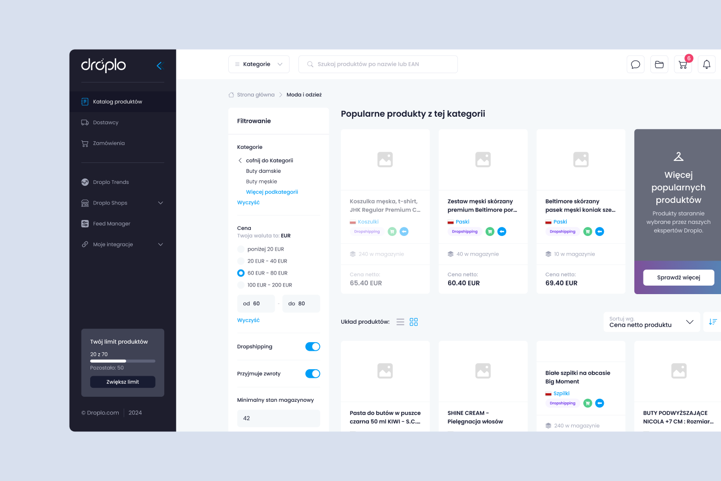Switch product layout to grid view
The image size is (721, 481).
pyautogui.click(x=414, y=322)
